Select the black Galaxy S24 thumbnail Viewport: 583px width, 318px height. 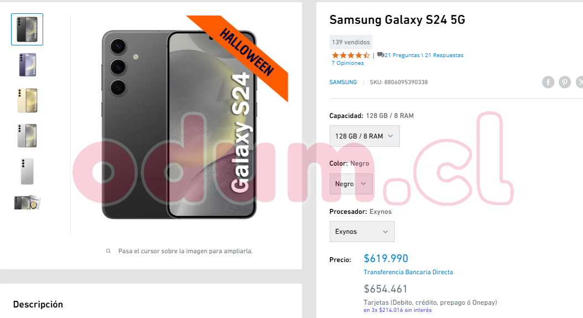[27, 29]
